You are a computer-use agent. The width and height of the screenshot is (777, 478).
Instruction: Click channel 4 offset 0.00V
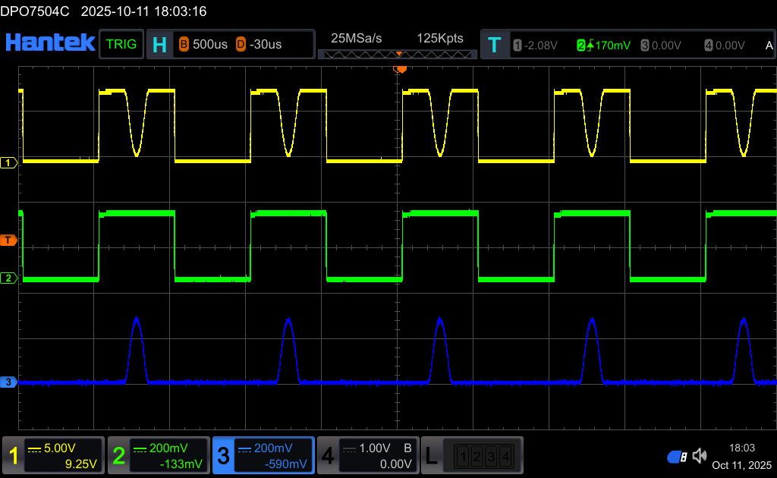[x=396, y=464]
